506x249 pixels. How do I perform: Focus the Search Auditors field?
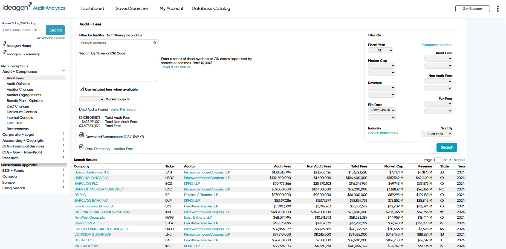coord(119,43)
